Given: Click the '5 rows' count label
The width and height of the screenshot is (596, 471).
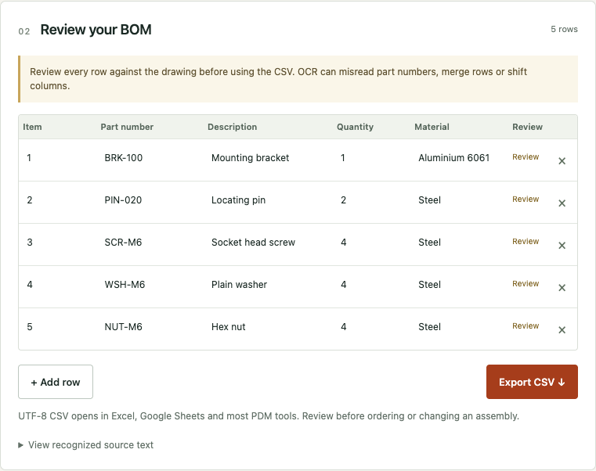Looking at the screenshot, I should coord(564,29).
